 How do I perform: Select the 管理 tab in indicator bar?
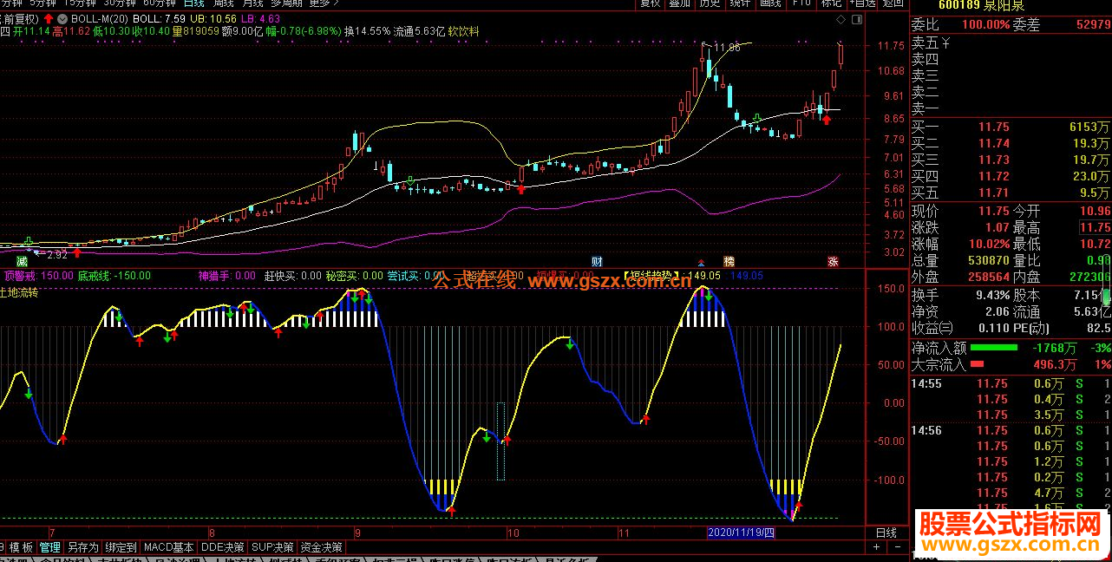[50, 547]
